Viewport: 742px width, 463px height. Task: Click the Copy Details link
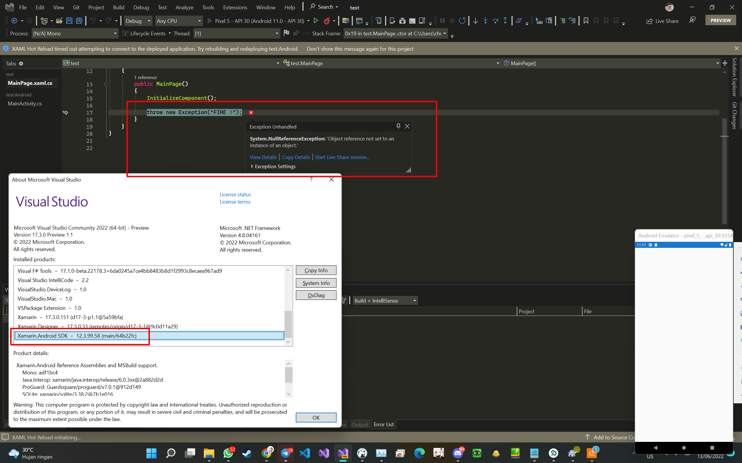click(x=296, y=157)
